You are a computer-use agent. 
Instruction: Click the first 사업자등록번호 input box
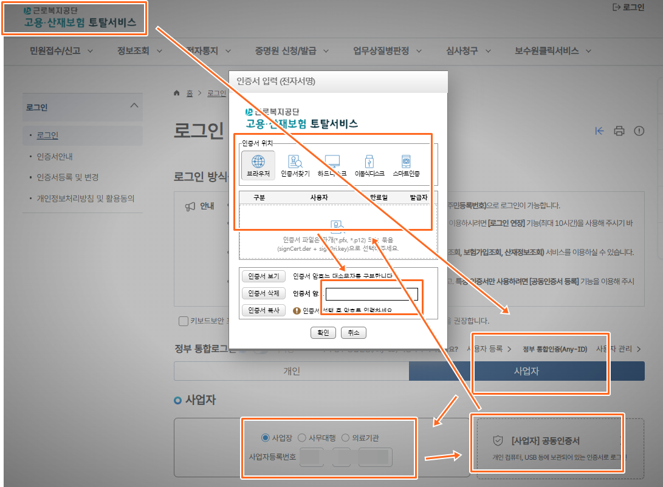click(312, 457)
